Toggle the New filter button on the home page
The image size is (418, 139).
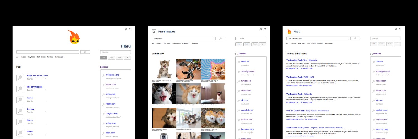pos(111,58)
